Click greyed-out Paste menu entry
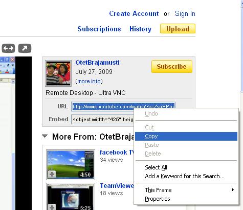 point(186,145)
